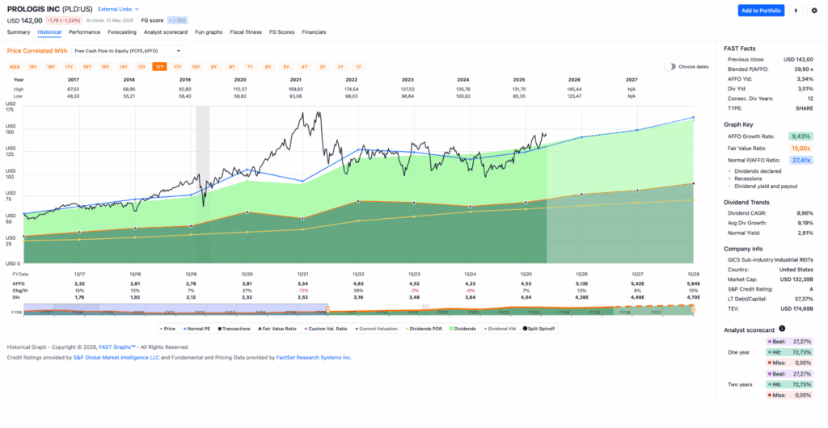The height and width of the screenshot is (428, 828).
Task: Go to the Financials tab
Action: 314,32
